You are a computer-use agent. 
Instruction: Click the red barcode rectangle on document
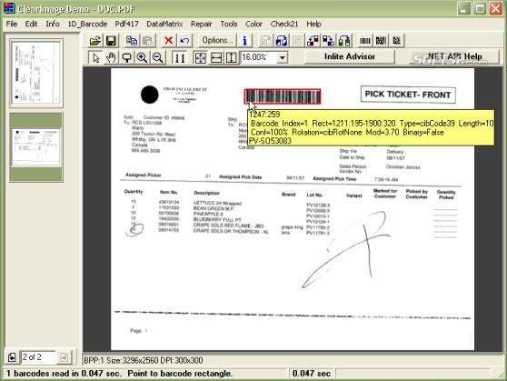[283, 96]
